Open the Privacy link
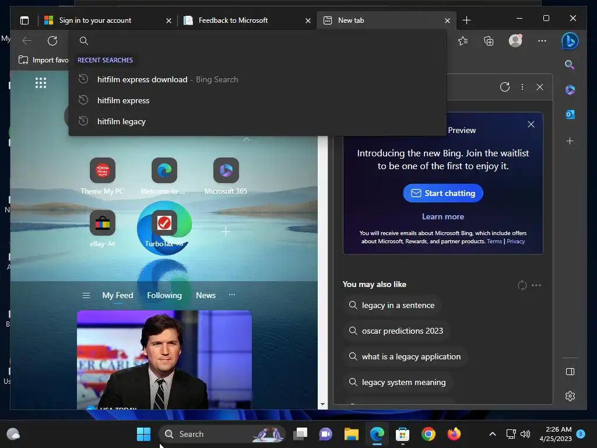The image size is (597, 448). 515,241
